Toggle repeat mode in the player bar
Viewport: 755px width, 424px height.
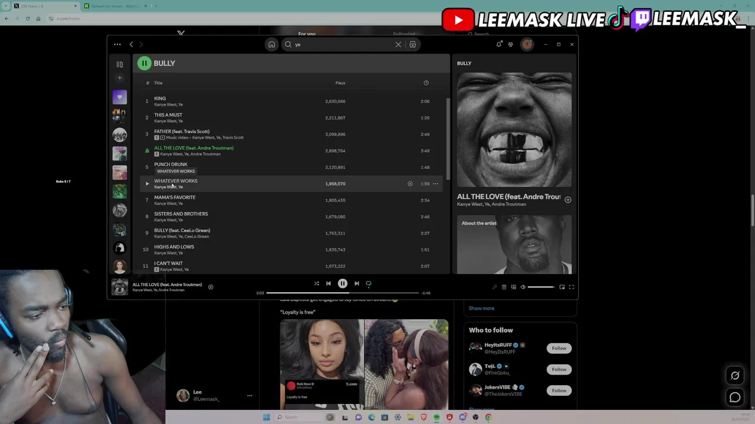click(x=369, y=284)
